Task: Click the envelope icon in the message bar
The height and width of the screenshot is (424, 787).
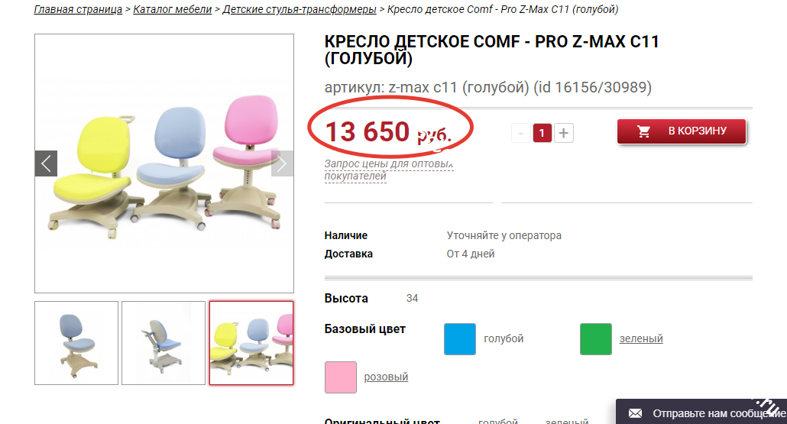Action: (636, 413)
